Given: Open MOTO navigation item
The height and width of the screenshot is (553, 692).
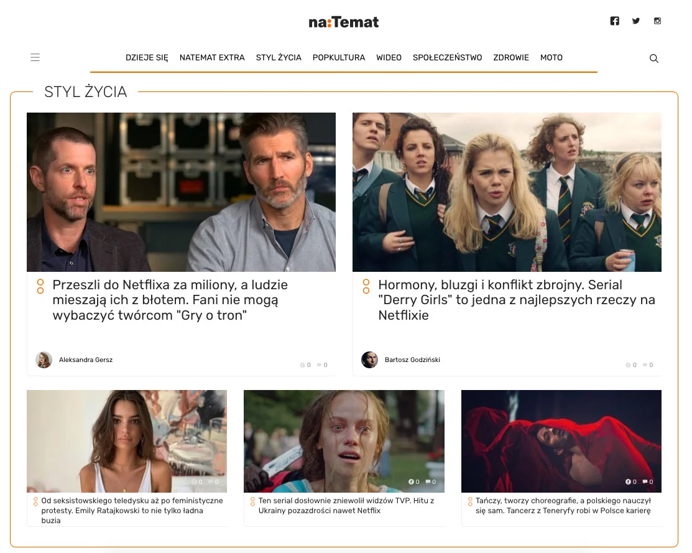Looking at the screenshot, I should 551,58.
